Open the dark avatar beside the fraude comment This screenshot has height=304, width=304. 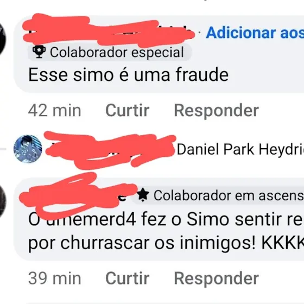[2, 39]
